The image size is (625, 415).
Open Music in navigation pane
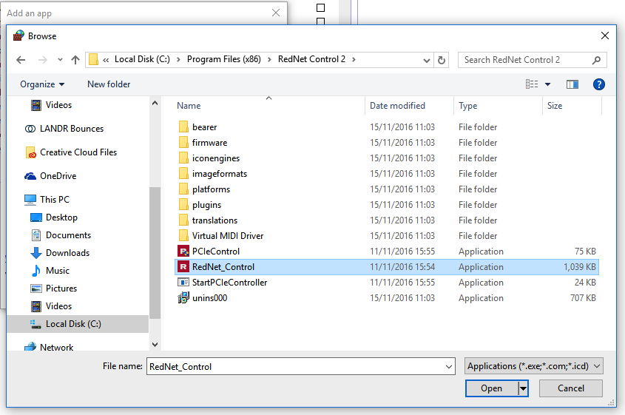coord(50,271)
